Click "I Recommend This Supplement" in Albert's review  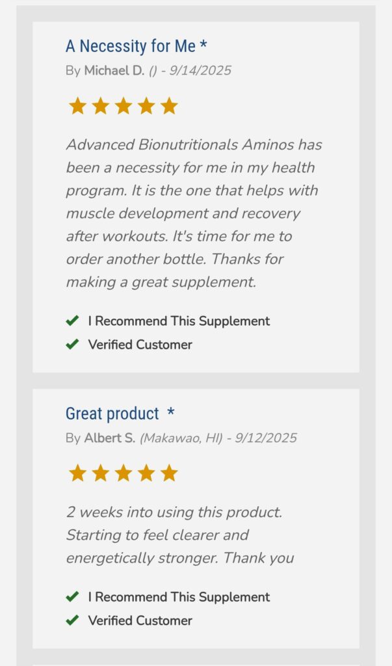pyautogui.click(x=179, y=596)
